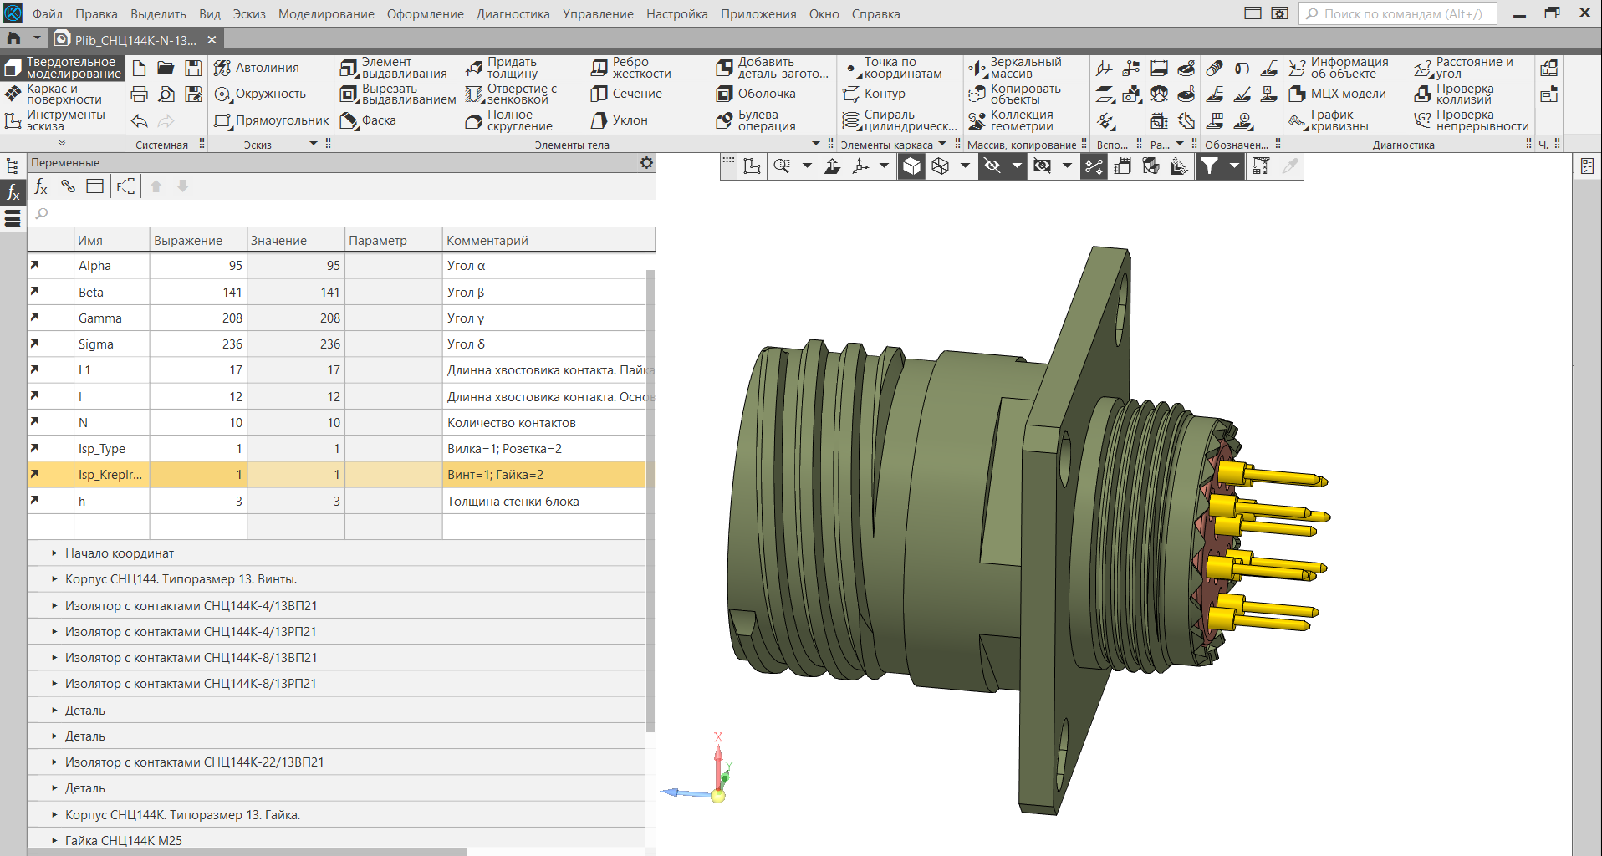Open the Эскиз panel dropdown arrow
Screen dimensions: 1602x856
pos(314,144)
